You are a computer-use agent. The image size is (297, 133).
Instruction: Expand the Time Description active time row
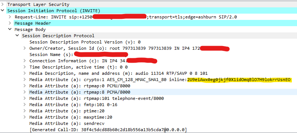(25, 67)
